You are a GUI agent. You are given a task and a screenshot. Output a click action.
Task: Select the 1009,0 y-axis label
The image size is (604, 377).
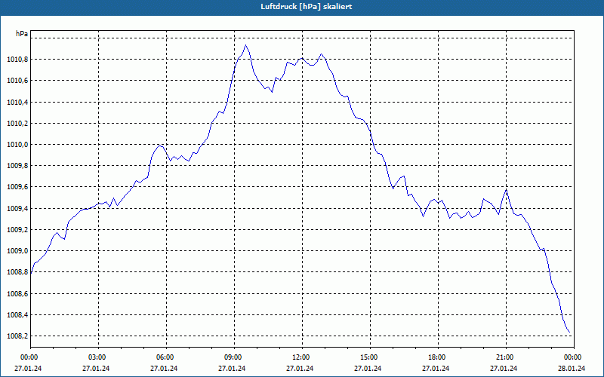tap(17, 251)
